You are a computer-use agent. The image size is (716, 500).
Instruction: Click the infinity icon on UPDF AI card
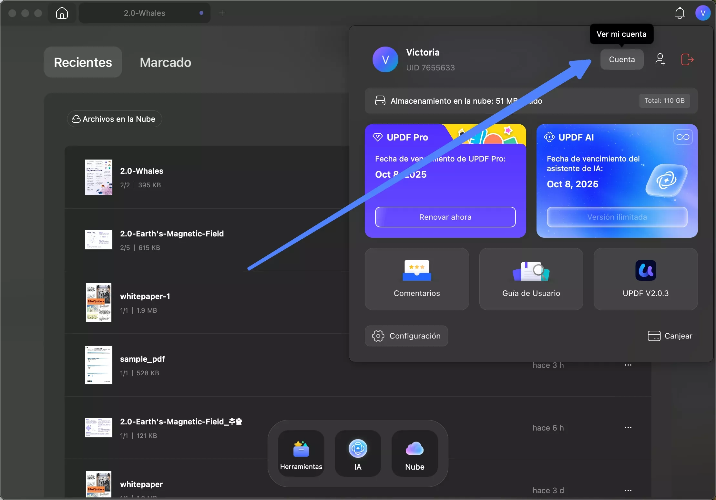(x=683, y=137)
